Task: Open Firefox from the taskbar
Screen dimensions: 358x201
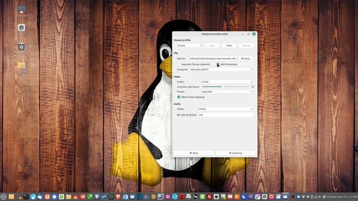Action: pos(47,197)
